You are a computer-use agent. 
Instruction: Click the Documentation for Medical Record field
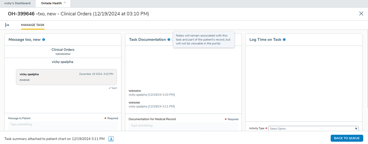coord(183,126)
